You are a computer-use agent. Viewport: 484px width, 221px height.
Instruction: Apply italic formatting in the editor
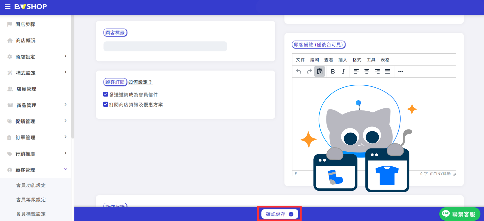pyautogui.click(x=343, y=72)
